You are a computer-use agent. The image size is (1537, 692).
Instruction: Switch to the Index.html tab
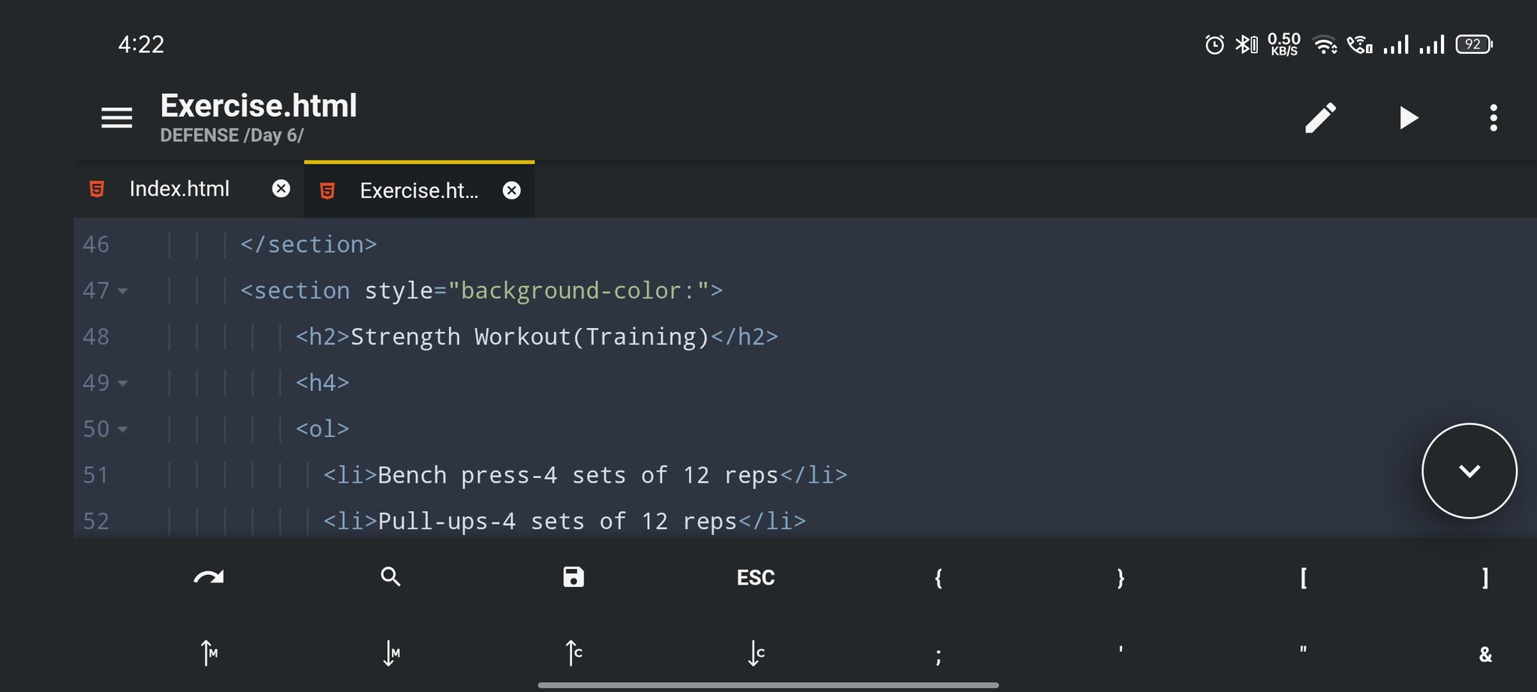[179, 189]
